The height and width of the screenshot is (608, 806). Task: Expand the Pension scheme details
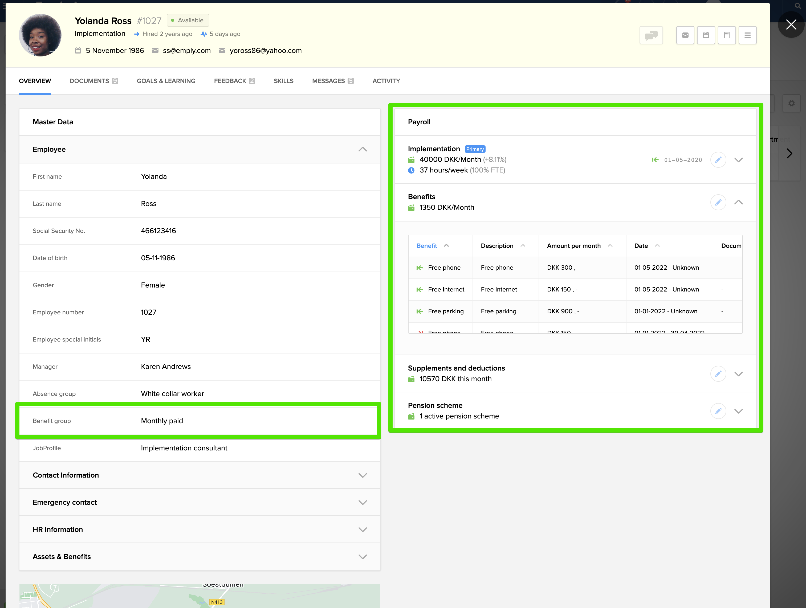click(x=738, y=411)
